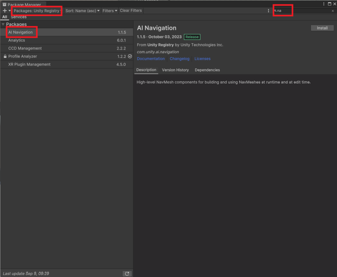Click the package search field
This screenshot has width=337, height=277.
pos(304,11)
